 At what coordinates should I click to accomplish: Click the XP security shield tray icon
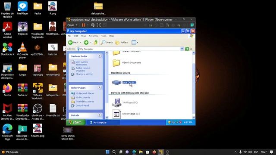tap(169, 122)
